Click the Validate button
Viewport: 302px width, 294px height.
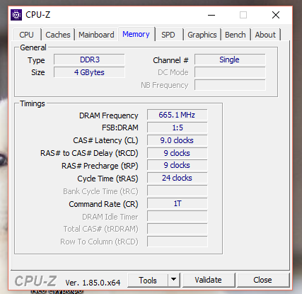pos(209,280)
